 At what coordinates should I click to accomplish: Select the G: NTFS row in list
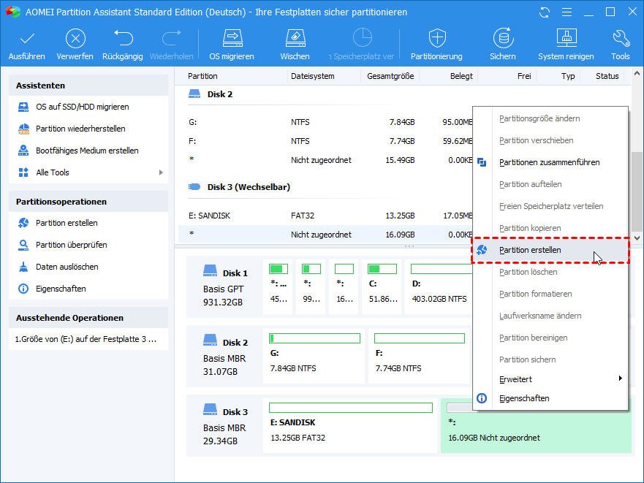point(325,122)
